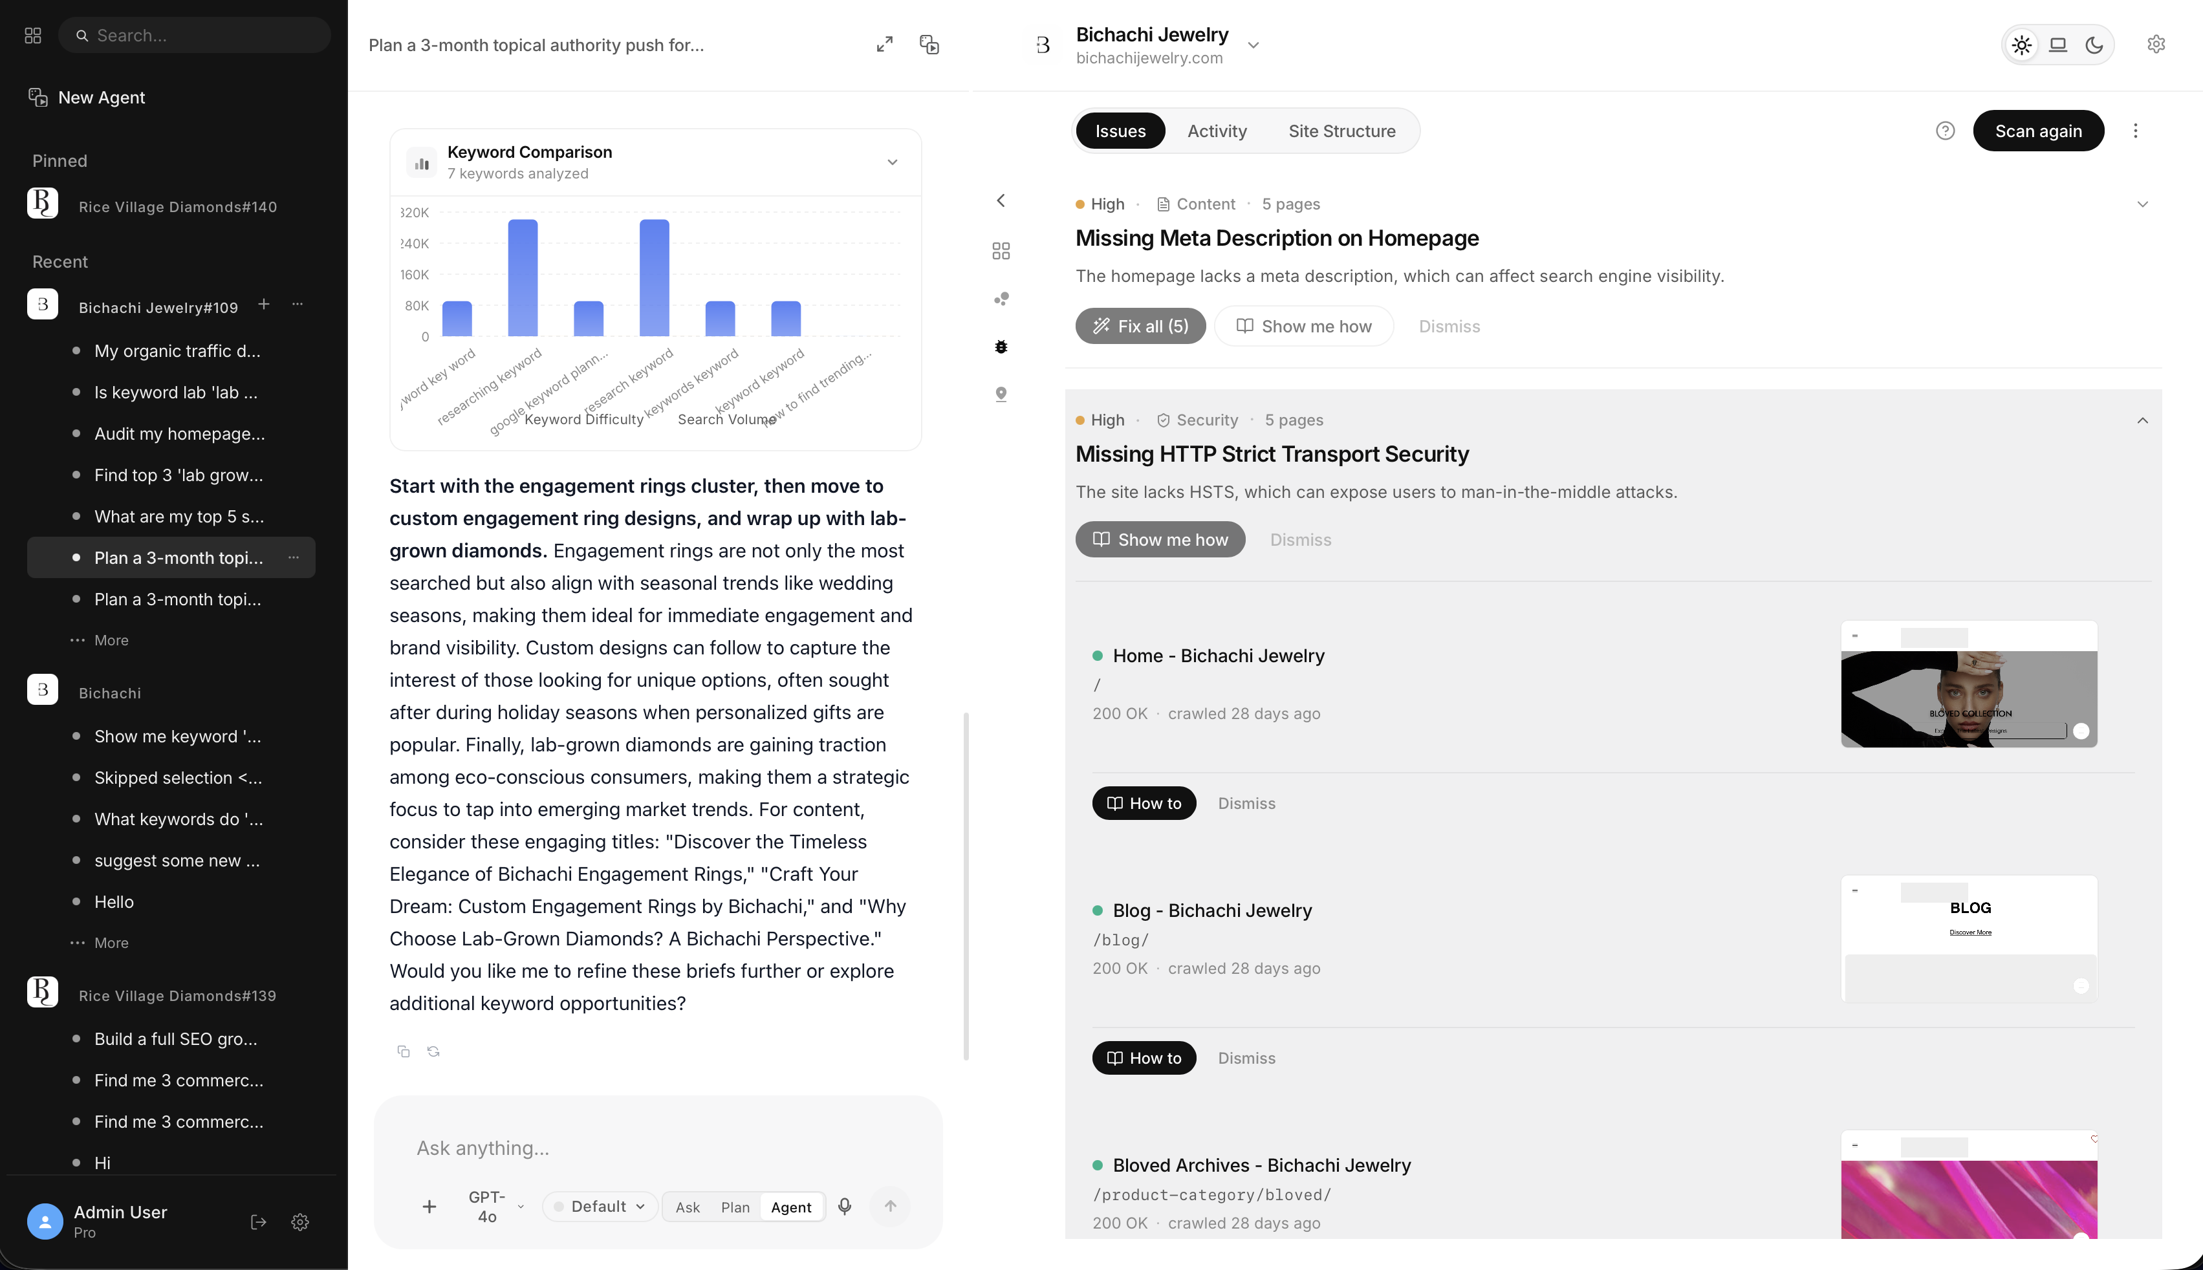Switch to system theme
The width and height of the screenshot is (2203, 1270).
point(2058,45)
